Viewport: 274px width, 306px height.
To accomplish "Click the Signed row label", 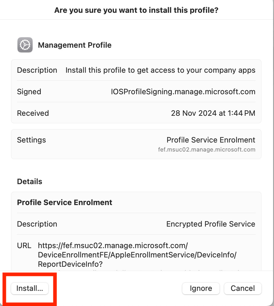I will 29,92.
